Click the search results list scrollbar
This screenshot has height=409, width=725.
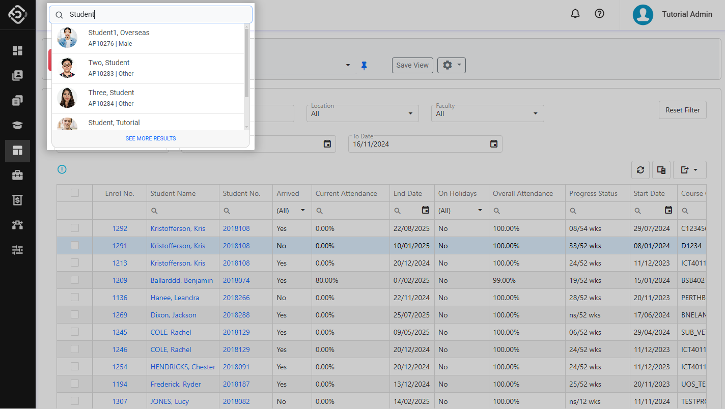click(247, 63)
